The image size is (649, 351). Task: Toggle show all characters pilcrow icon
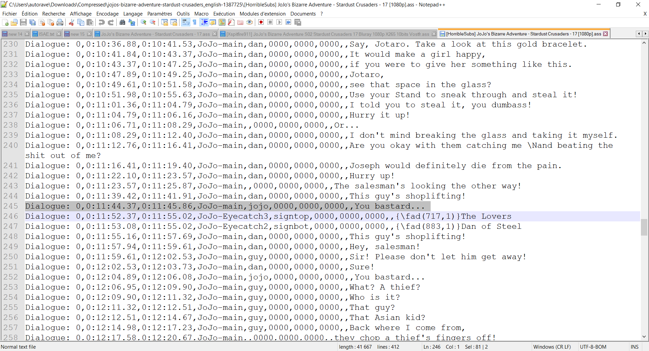[195, 22]
